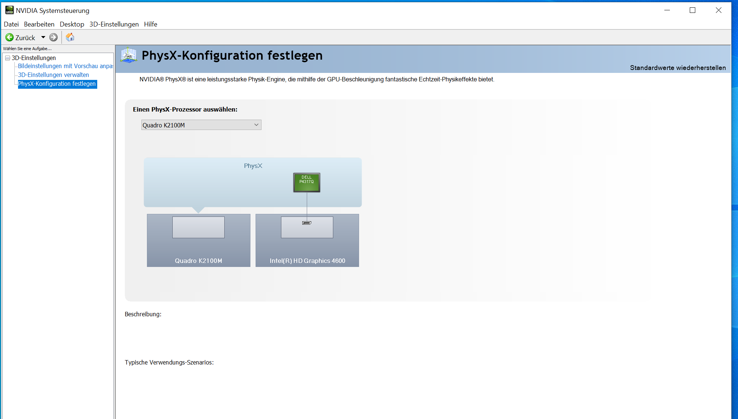Screen dimensions: 738x419
Task: Open the 3D-Einstellungen menu
Action: pyautogui.click(x=114, y=24)
